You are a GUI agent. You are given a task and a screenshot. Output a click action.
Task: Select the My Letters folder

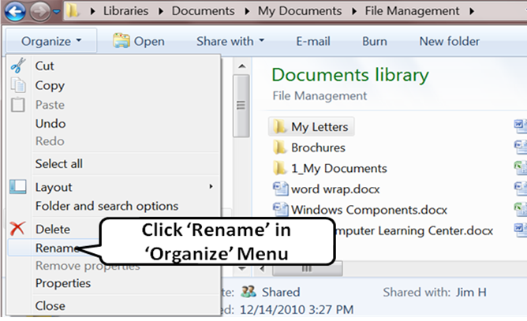click(311, 127)
